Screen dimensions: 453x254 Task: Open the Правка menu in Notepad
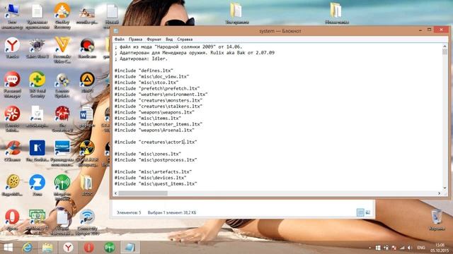click(135, 40)
